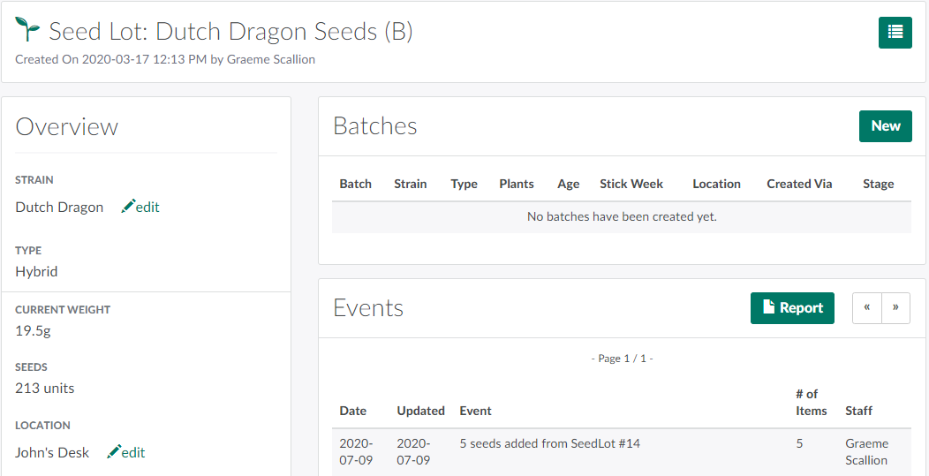
Task: Go to previous events page
Action: coord(867,308)
